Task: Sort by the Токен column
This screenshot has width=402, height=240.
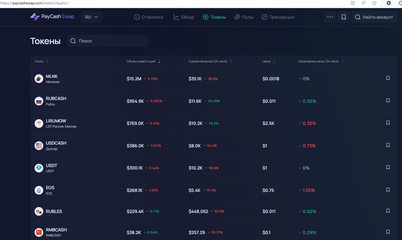Action: (x=41, y=61)
